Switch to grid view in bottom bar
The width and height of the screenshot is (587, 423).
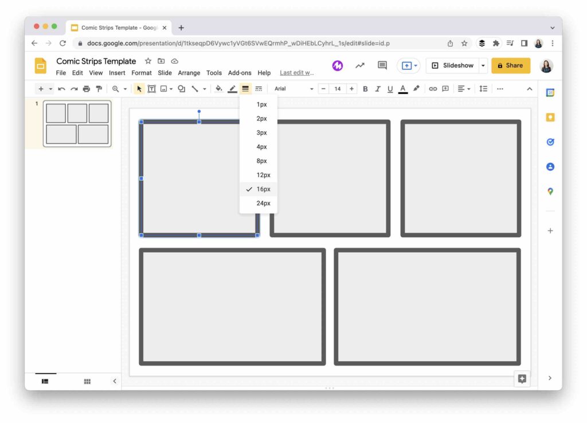(x=87, y=381)
